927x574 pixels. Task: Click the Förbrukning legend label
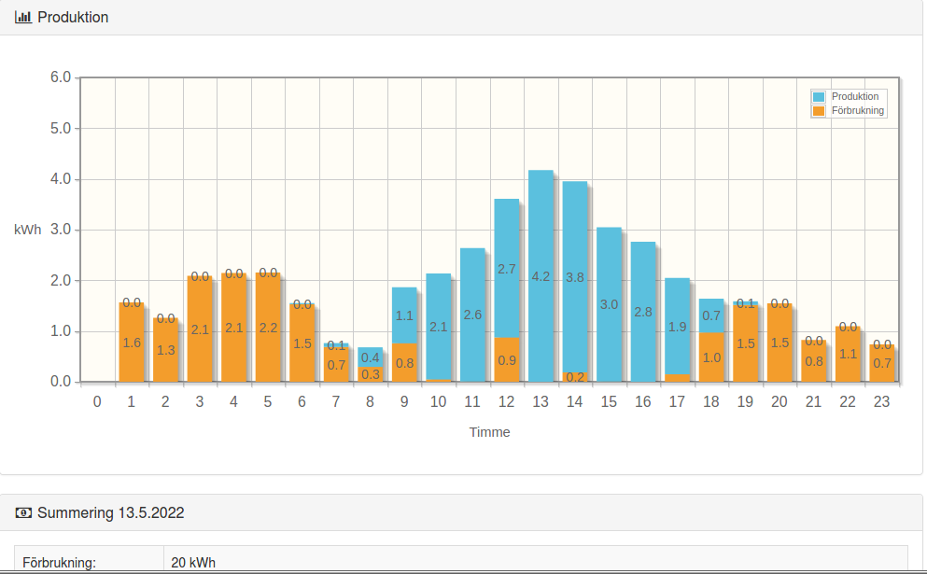(x=857, y=110)
